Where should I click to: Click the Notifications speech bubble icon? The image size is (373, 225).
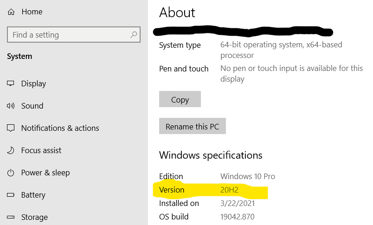point(11,128)
